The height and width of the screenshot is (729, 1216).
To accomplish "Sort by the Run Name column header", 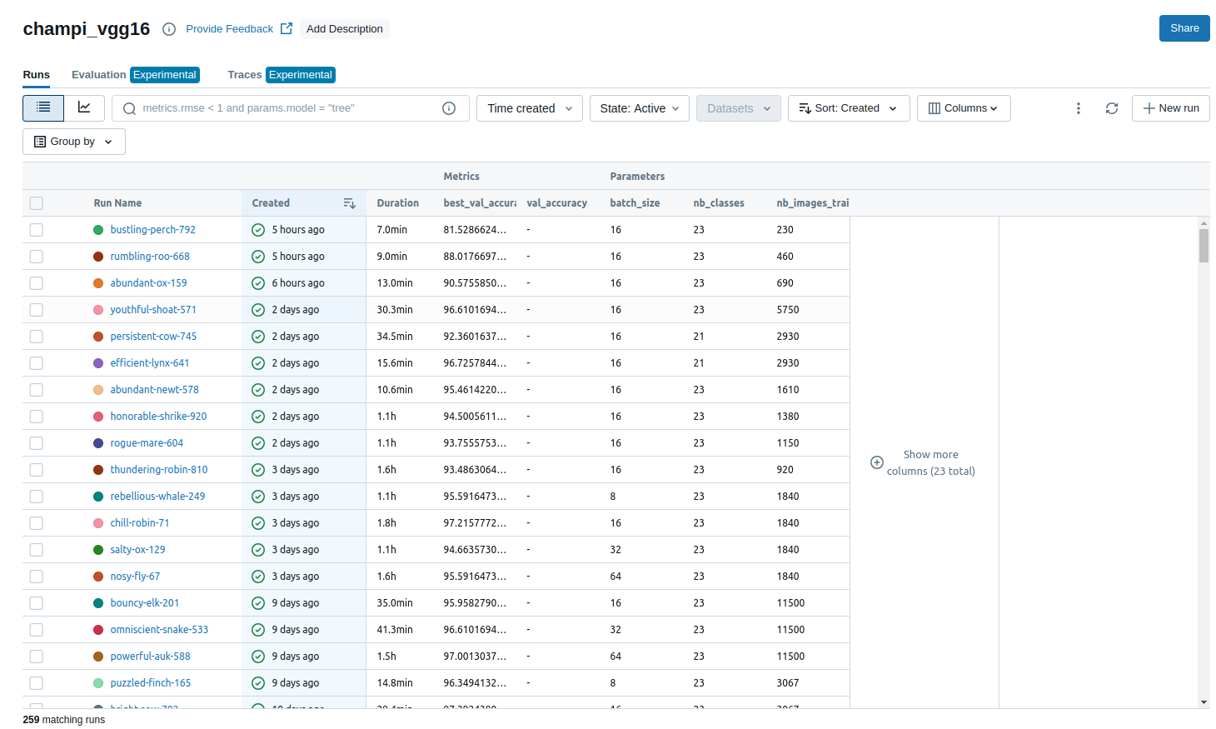I will pos(117,203).
